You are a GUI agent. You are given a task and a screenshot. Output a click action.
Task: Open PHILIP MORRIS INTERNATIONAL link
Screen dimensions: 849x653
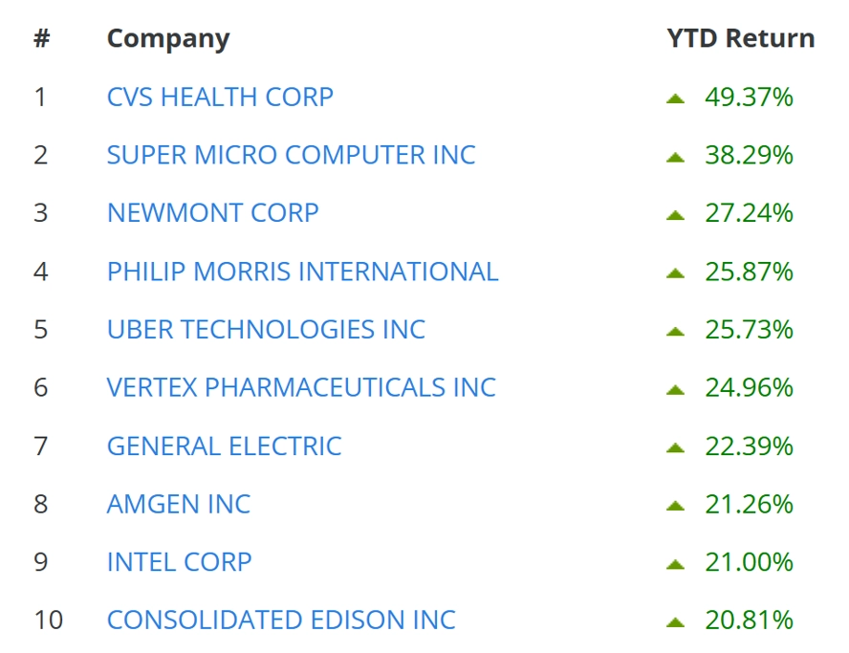[303, 272]
